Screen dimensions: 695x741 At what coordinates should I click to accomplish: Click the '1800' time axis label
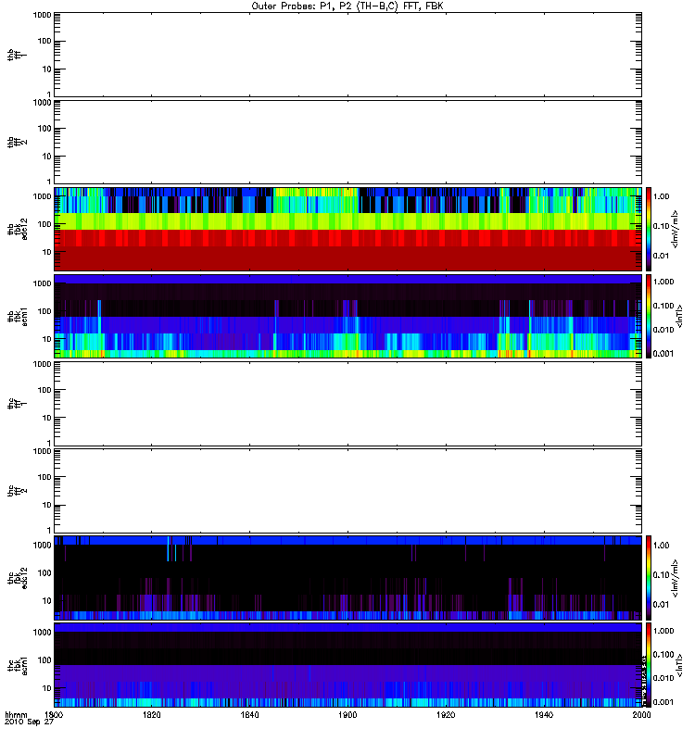tap(54, 714)
